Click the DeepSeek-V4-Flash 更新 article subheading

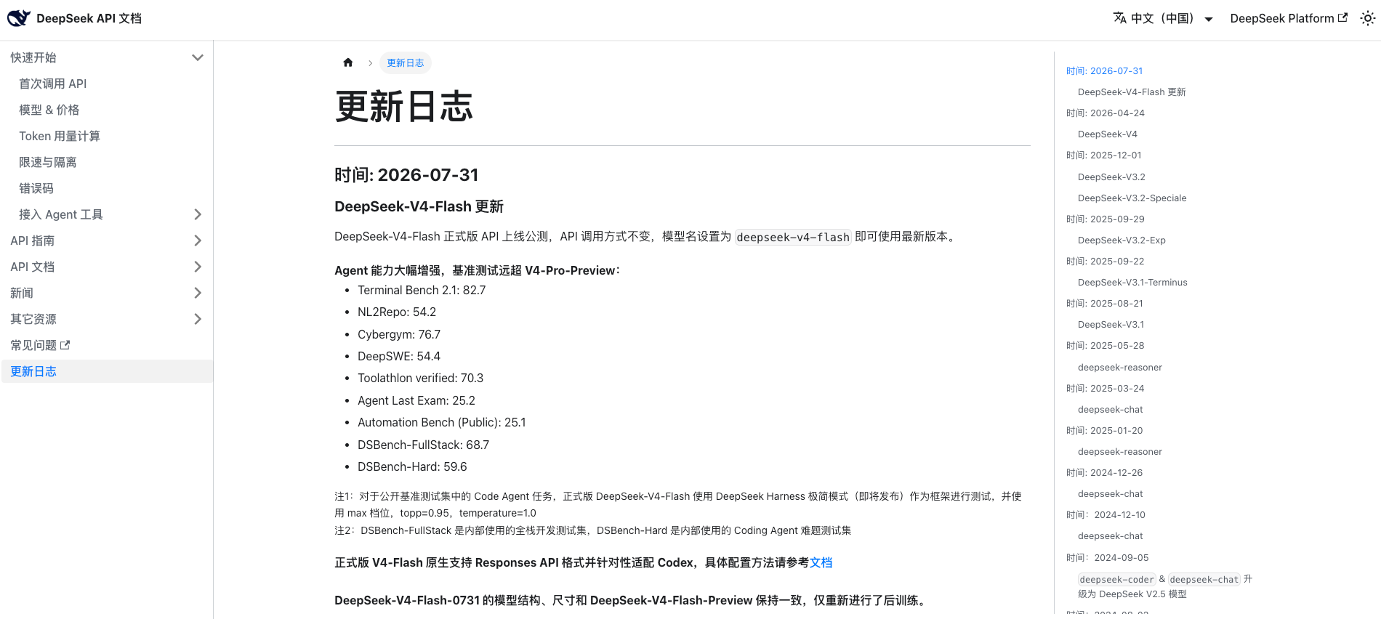pyautogui.click(x=419, y=206)
